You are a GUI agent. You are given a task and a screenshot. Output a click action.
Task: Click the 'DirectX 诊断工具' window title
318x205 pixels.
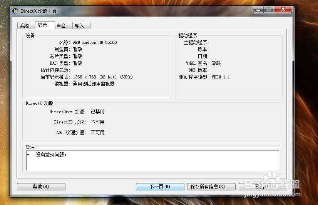point(38,11)
